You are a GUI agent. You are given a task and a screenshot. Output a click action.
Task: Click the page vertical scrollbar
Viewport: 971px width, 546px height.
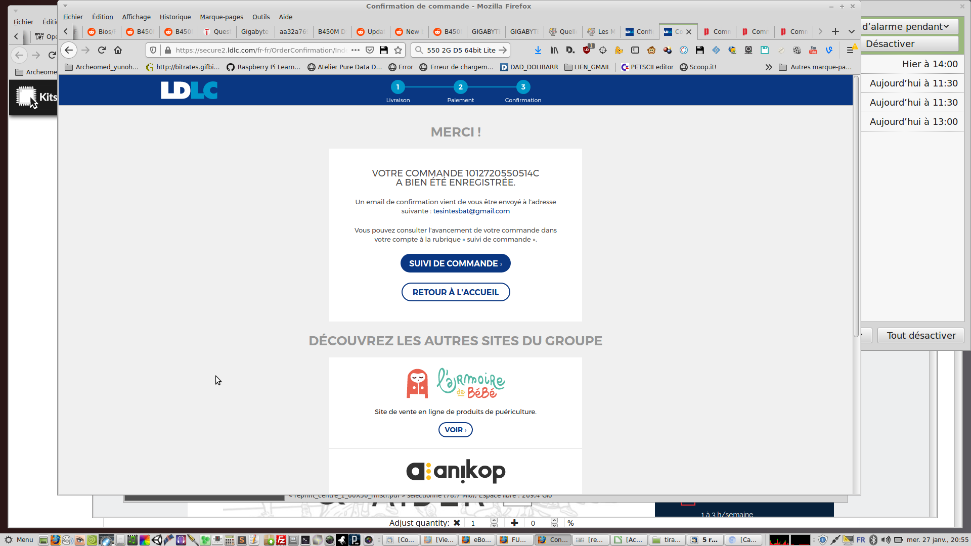pyautogui.click(x=856, y=202)
